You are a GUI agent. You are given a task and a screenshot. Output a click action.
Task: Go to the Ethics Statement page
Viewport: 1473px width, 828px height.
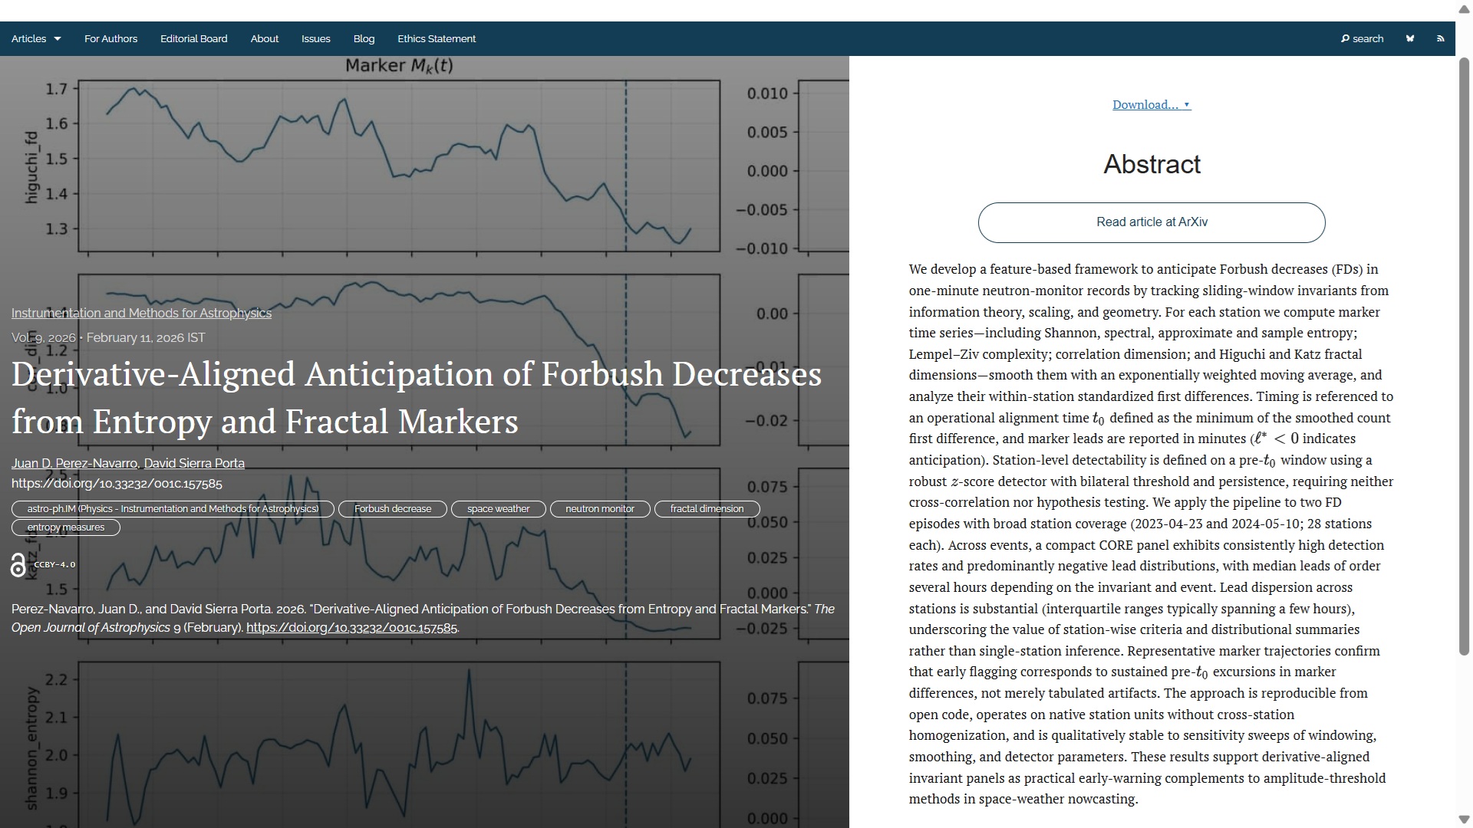click(x=436, y=38)
